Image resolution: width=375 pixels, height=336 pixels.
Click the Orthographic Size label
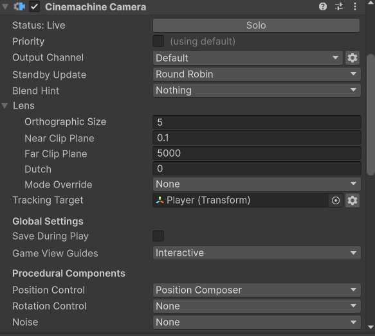pyautogui.click(x=66, y=122)
